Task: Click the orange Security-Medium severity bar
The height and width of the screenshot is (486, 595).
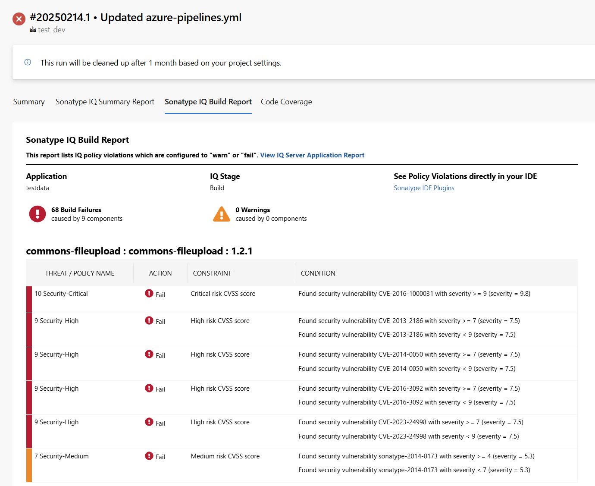Action: coord(29,465)
